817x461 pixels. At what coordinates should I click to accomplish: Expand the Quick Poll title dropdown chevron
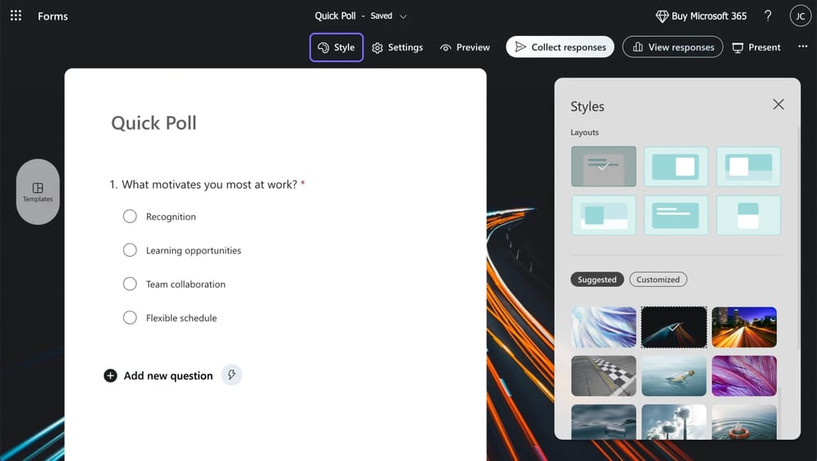(403, 16)
